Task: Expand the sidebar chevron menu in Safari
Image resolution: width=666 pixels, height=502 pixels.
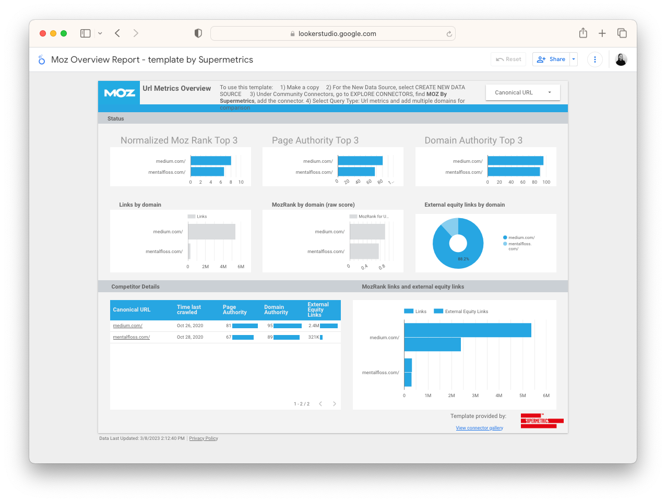Action: tap(100, 33)
